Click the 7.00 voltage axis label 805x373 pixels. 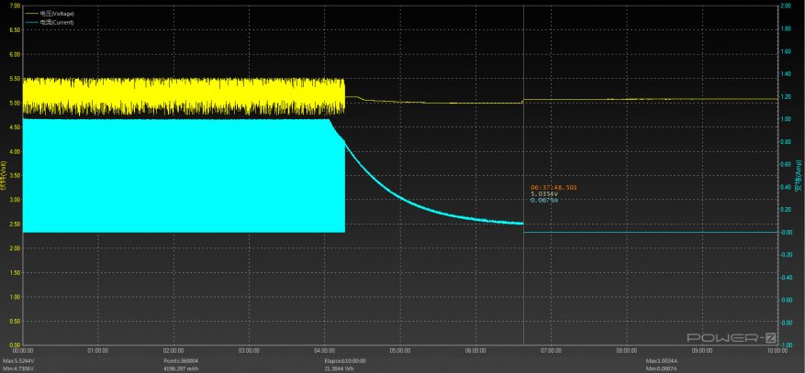point(14,5)
